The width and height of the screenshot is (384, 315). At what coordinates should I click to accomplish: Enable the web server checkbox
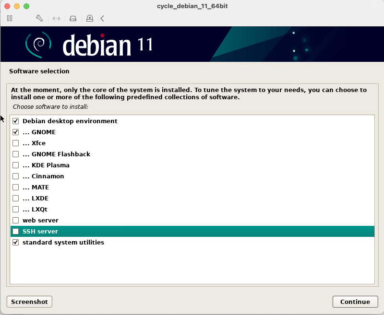[x=16, y=221]
